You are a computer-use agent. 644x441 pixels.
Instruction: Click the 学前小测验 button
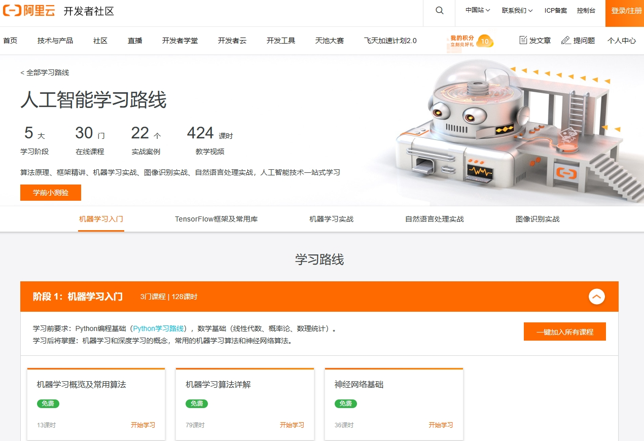[x=51, y=193]
